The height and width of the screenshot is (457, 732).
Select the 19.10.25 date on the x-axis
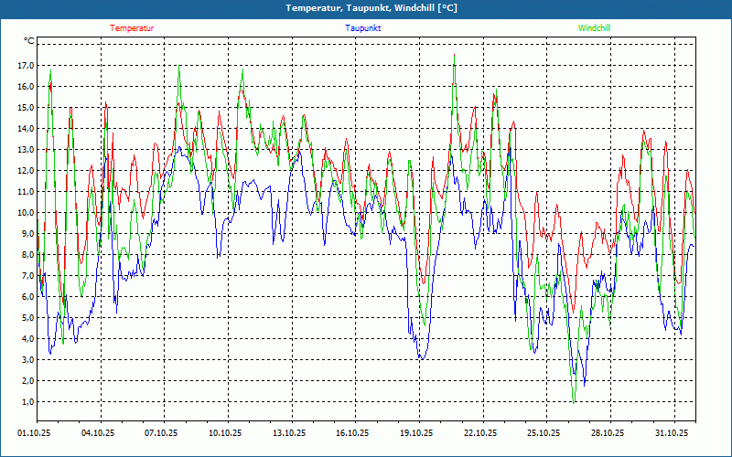point(416,433)
